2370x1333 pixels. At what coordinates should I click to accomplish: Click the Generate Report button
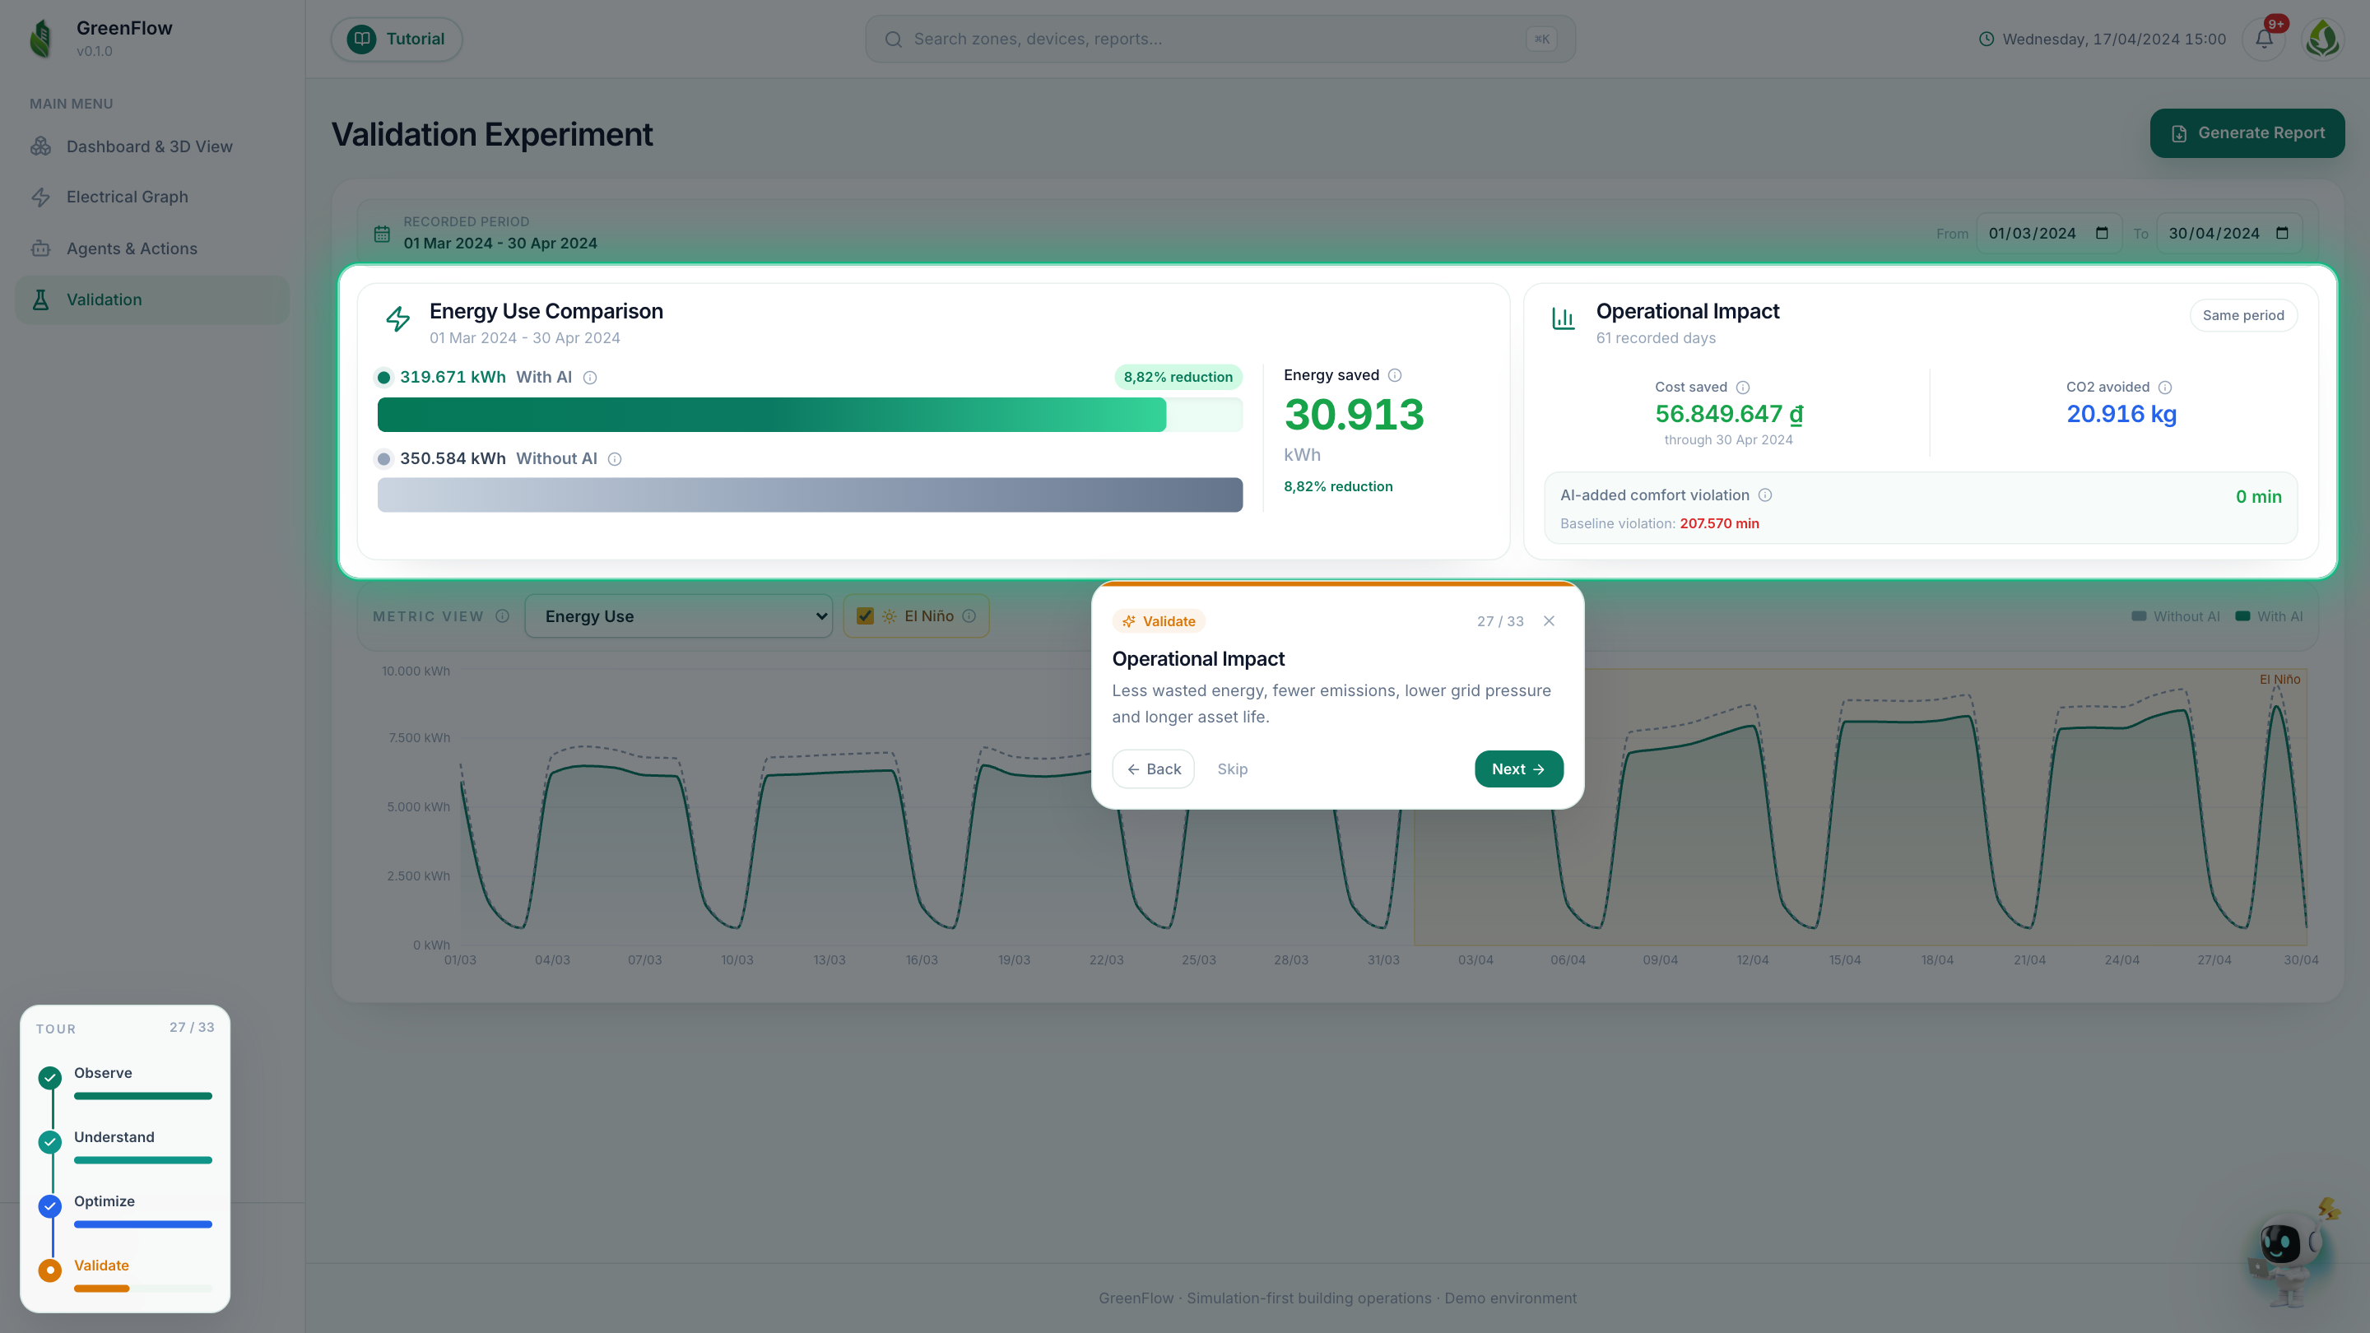pos(2247,133)
